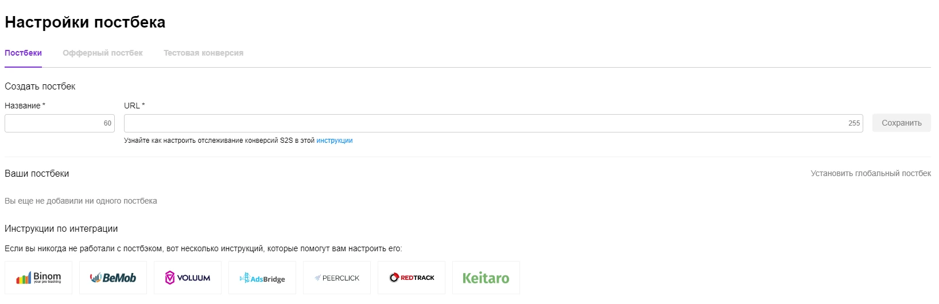Focus the postback URL input field
The image size is (939, 304).
(x=494, y=123)
